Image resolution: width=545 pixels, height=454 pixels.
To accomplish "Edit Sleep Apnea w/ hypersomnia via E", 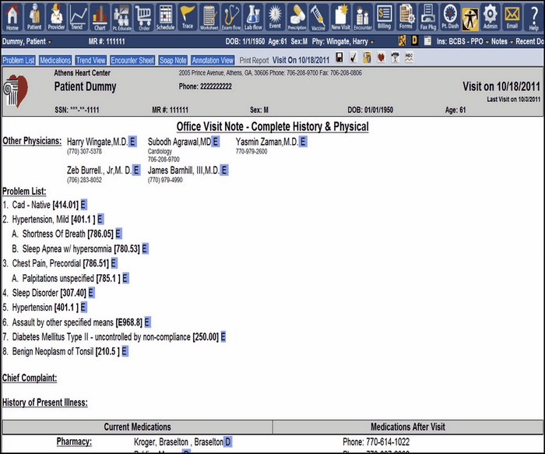I will click(x=145, y=248).
